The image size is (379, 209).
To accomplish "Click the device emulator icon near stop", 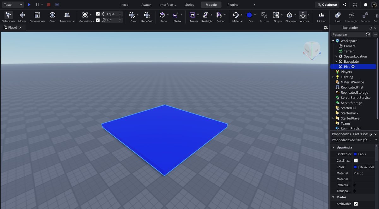I will pos(57,5).
